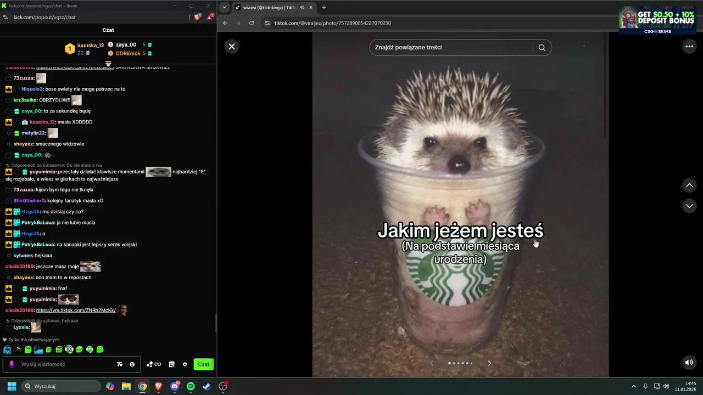Viewport: 703px width, 395px height.
Task: Reload the TikTok page
Action: click(x=252, y=23)
